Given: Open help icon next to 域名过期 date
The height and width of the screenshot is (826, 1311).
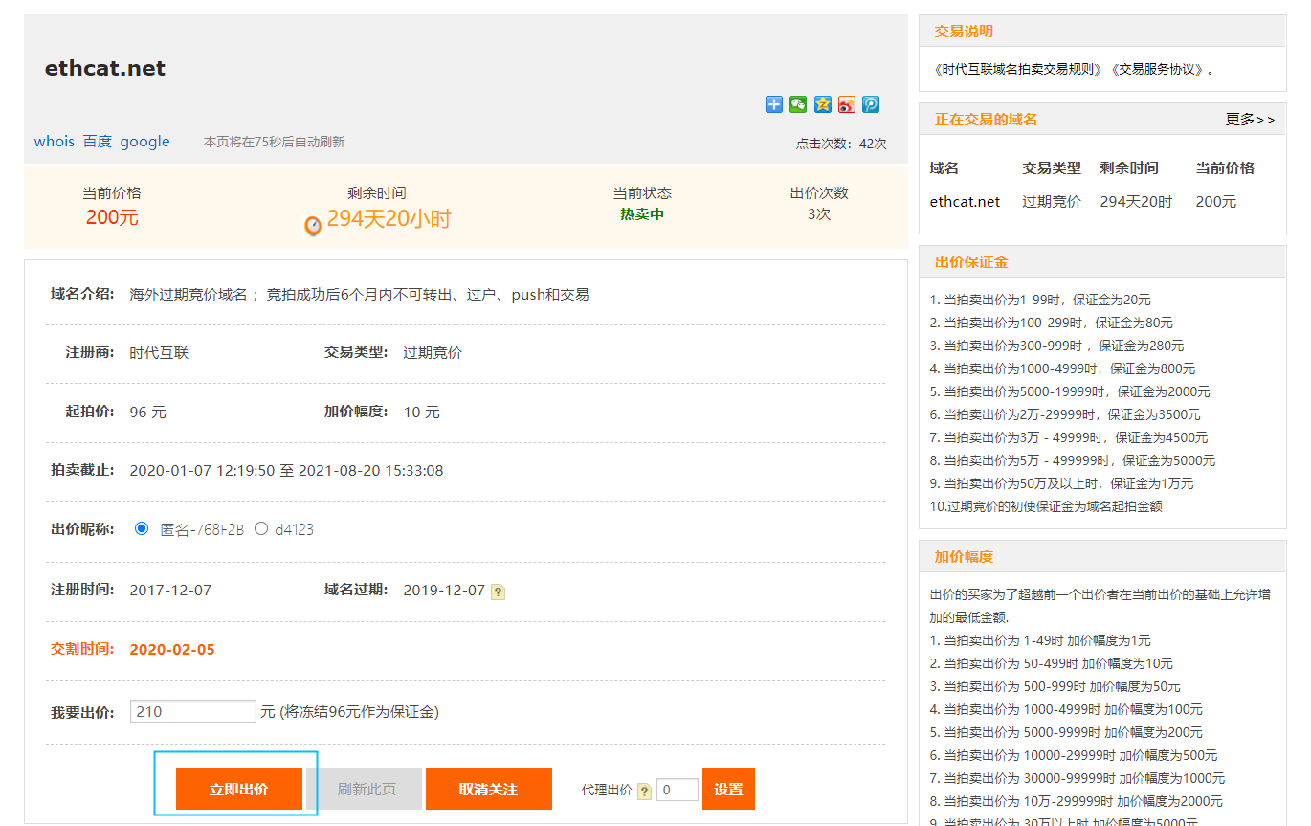Looking at the screenshot, I should pyautogui.click(x=498, y=592).
